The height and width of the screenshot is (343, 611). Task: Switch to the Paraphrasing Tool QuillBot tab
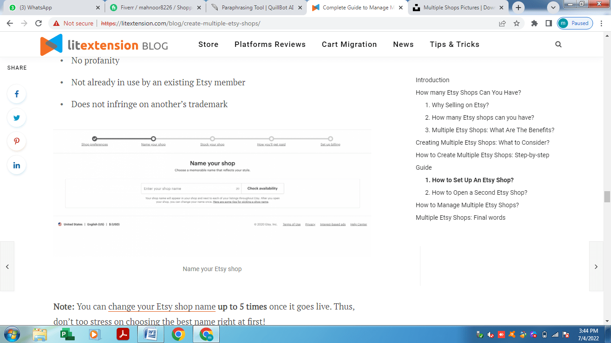click(256, 8)
